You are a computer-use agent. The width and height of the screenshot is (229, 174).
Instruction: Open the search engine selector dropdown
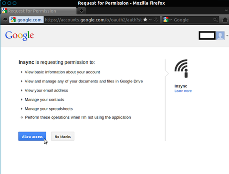click(171, 20)
